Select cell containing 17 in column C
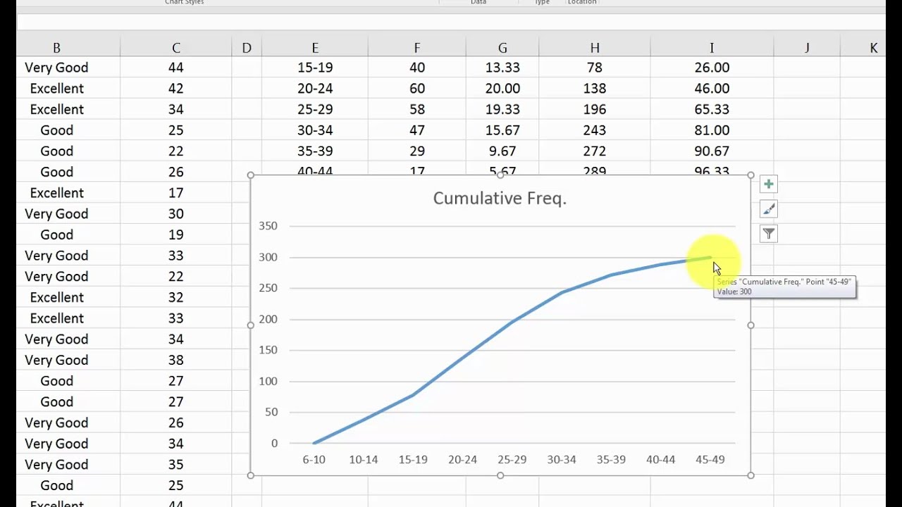Screen dimensions: 902x507 click(x=176, y=193)
